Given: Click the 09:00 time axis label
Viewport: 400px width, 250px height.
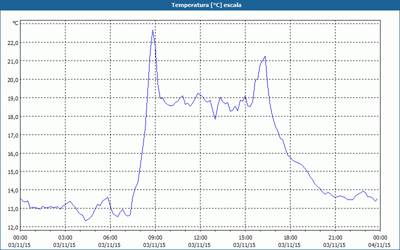Looking at the screenshot, I should (155, 238).
